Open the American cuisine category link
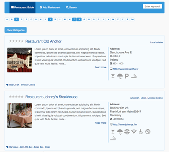The height and width of the screenshot is (152, 169). click(x=134, y=98)
